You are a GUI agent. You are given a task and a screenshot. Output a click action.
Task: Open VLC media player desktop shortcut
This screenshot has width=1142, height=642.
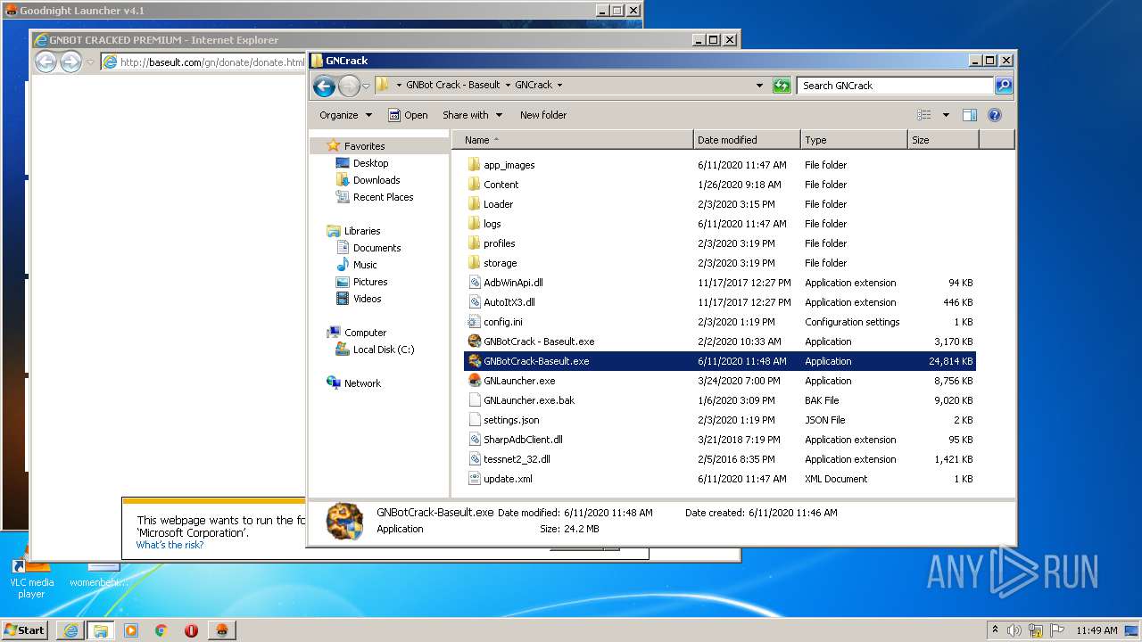click(31, 571)
